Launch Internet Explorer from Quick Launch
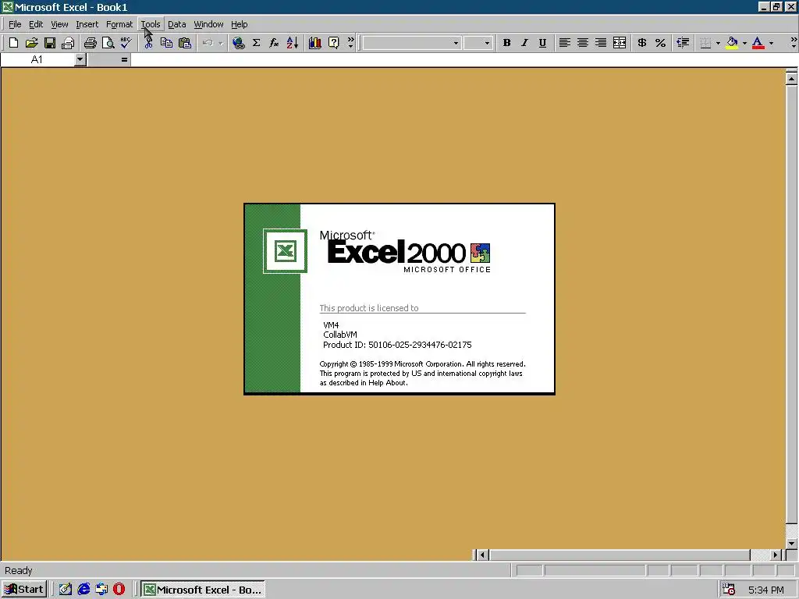This screenshot has height=599, width=799. [x=83, y=590]
